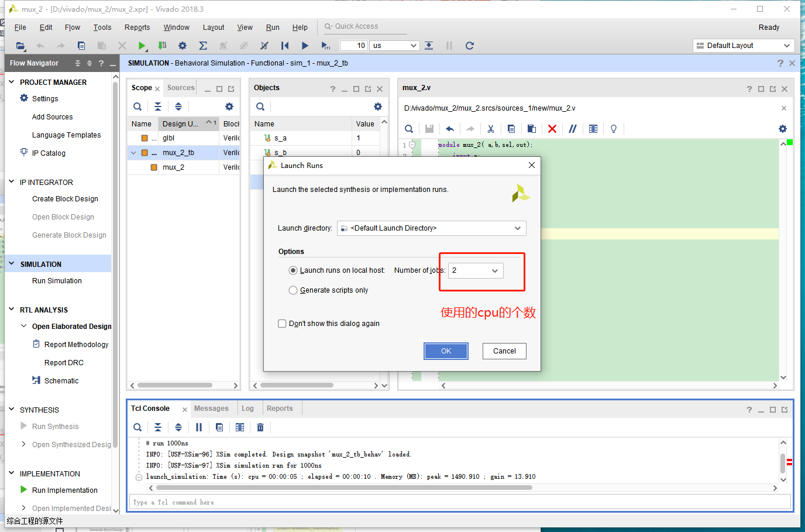Select the s_a row in Objects
805x532 pixels.
point(315,138)
